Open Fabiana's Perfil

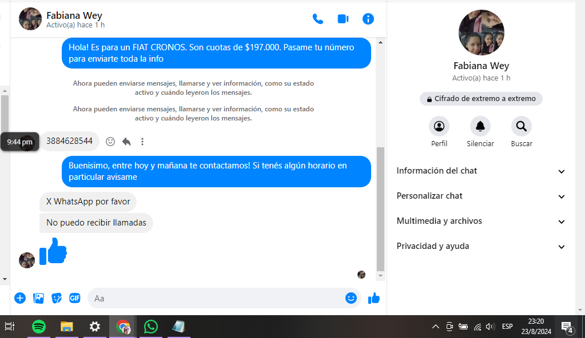pyautogui.click(x=439, y=127)
